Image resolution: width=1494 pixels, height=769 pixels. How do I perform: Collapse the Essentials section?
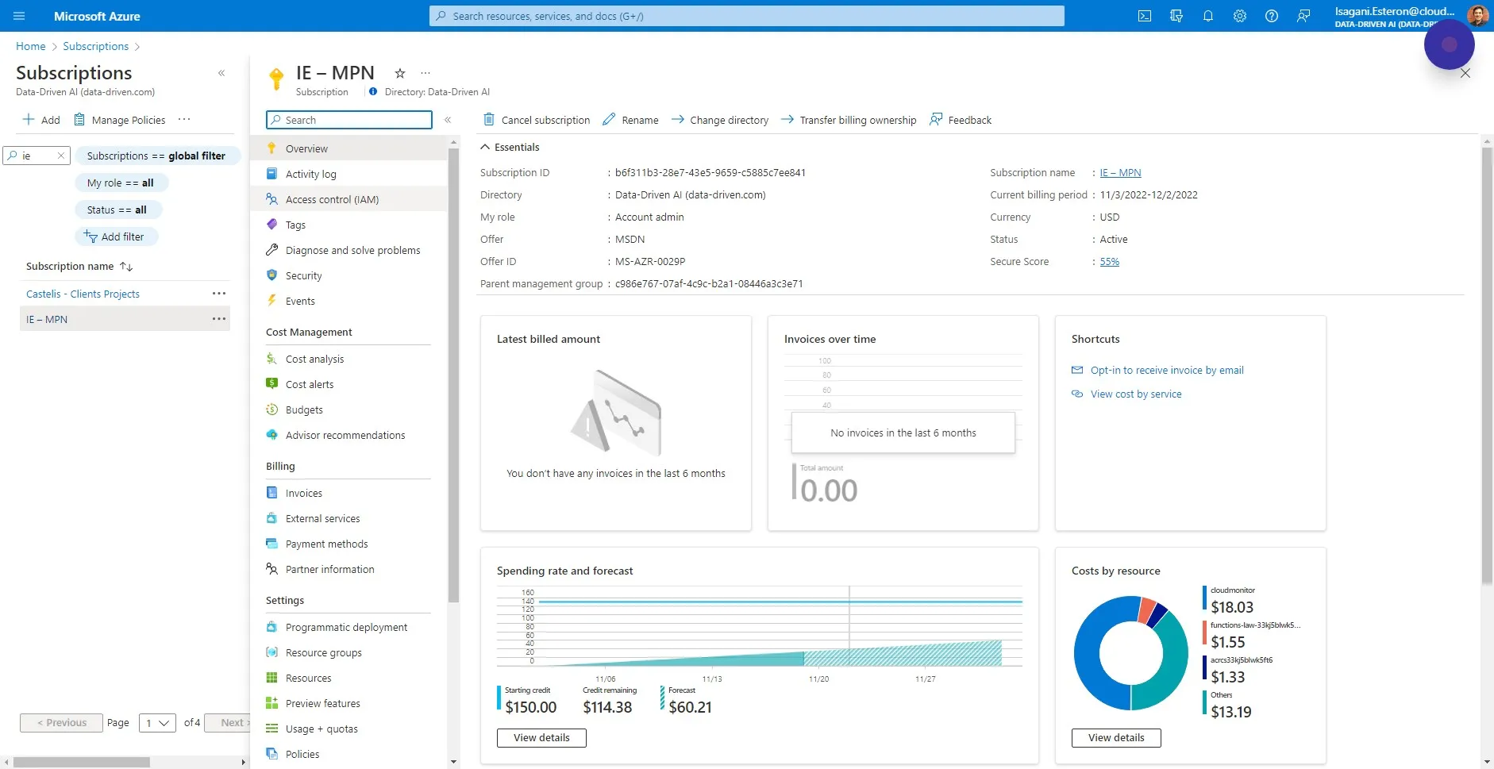pos(510,148)
